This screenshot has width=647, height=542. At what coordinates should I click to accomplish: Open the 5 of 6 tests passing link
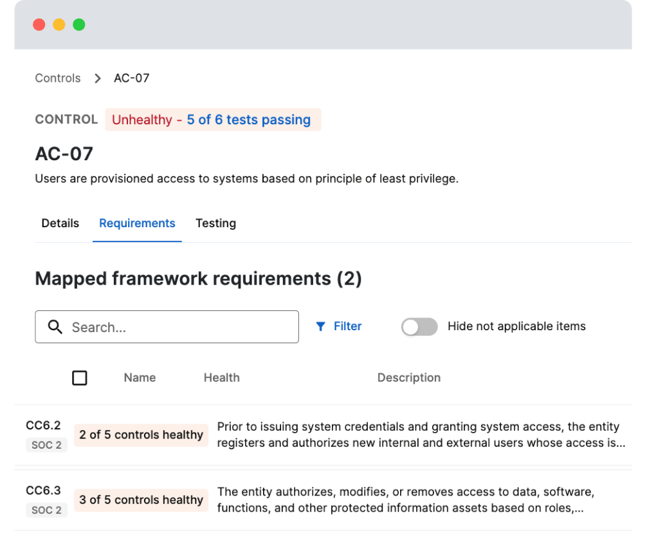click(248, 120)
